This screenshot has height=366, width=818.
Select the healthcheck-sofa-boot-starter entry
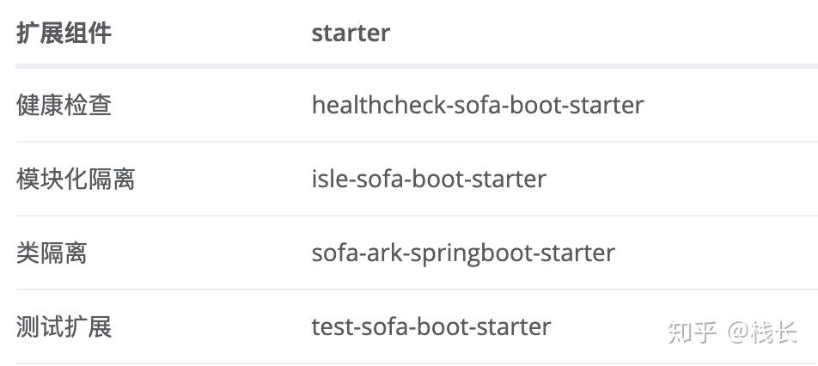pos(478,105)
